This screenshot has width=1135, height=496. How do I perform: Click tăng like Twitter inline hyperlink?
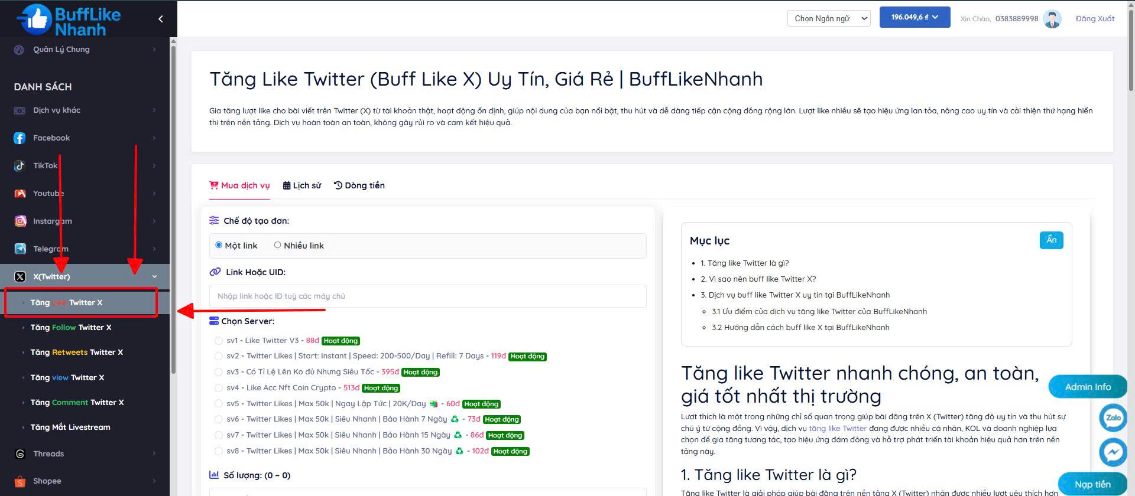(x=838, y=429)
